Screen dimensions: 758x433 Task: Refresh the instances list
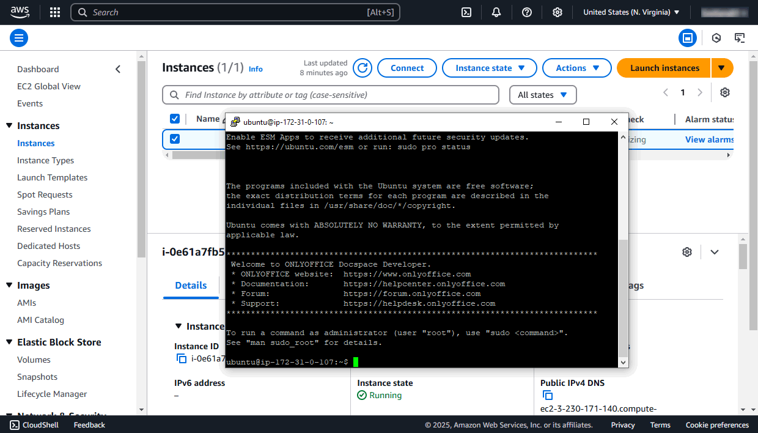362,68
